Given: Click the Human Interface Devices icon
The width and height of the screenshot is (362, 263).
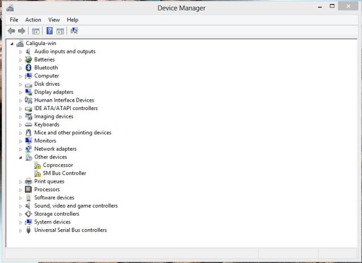Looking at the screenshot, I should pos(28,100).
